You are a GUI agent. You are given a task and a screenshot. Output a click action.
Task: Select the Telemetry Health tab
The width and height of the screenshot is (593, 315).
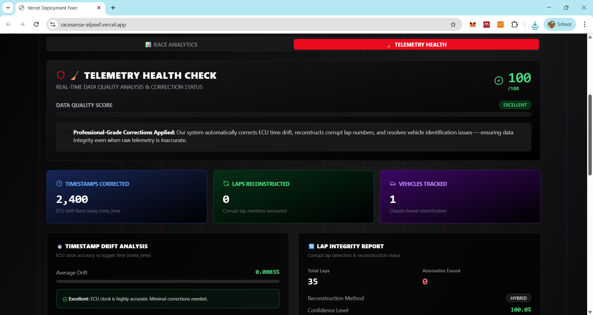click(416, 44)
